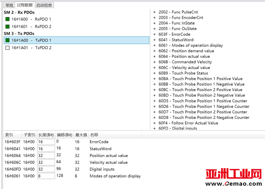Expand 6064 Position actual value
Screen dimensions: 265x189
154,57
